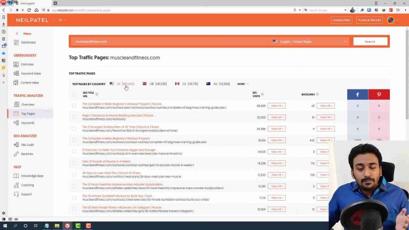The width and height of the screenshot is (409, 230).
Task: Open visits View All for 30,386 row
Action: (x=276, y=128)
